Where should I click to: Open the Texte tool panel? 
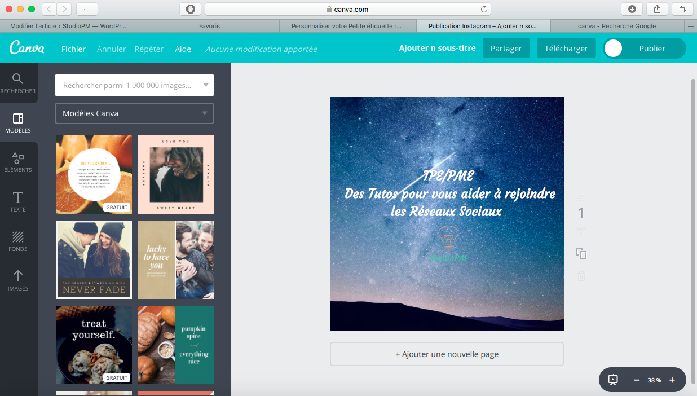[18, 201]
